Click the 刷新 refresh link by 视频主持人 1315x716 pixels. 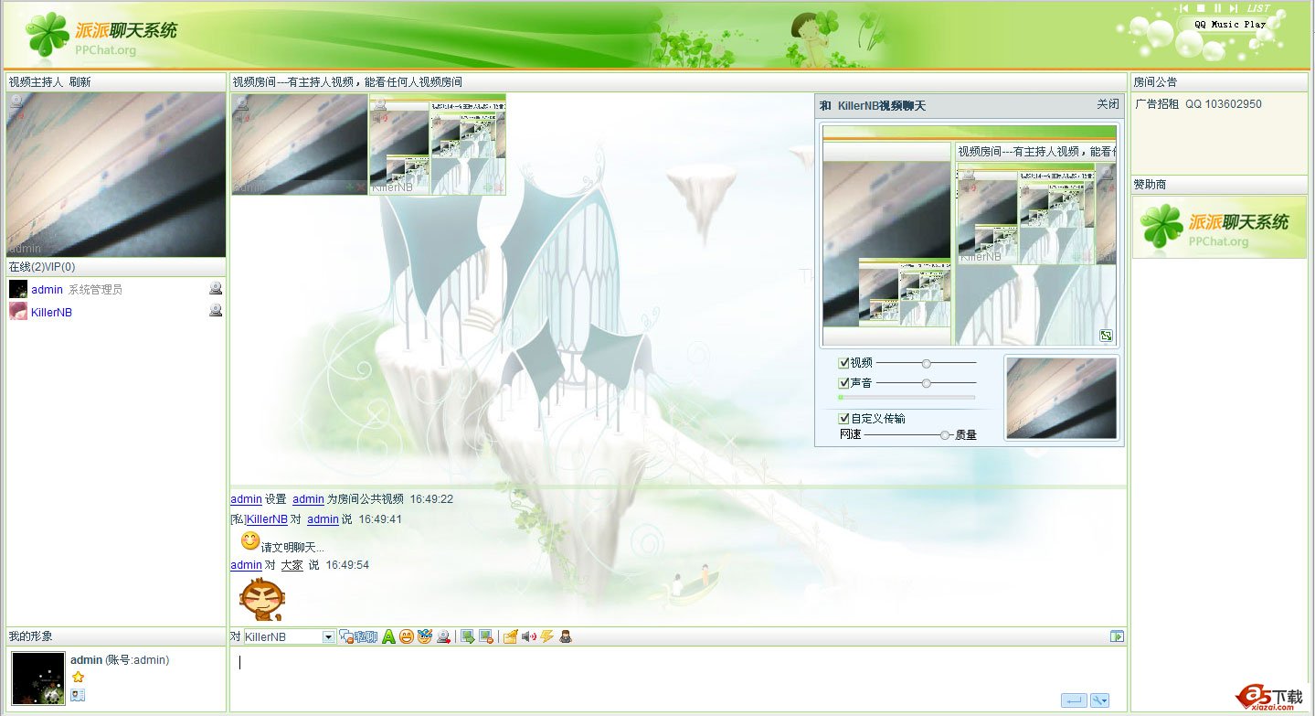[x=80, y=81]
